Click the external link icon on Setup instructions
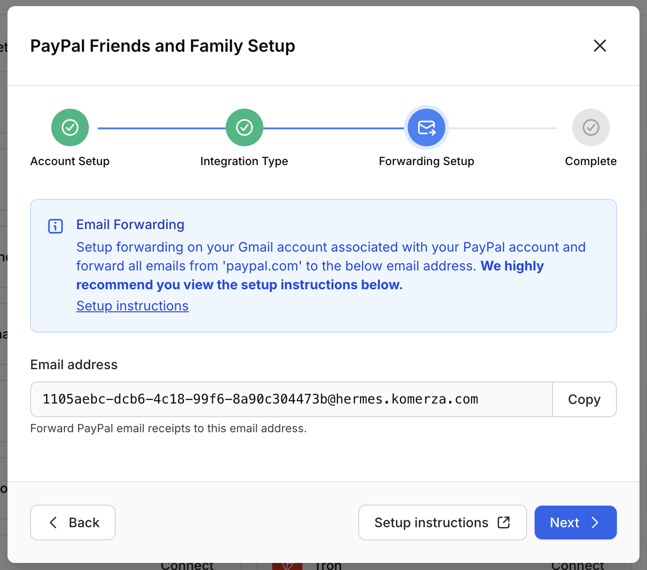Screen dimensions: 647x570 [504, 522]
